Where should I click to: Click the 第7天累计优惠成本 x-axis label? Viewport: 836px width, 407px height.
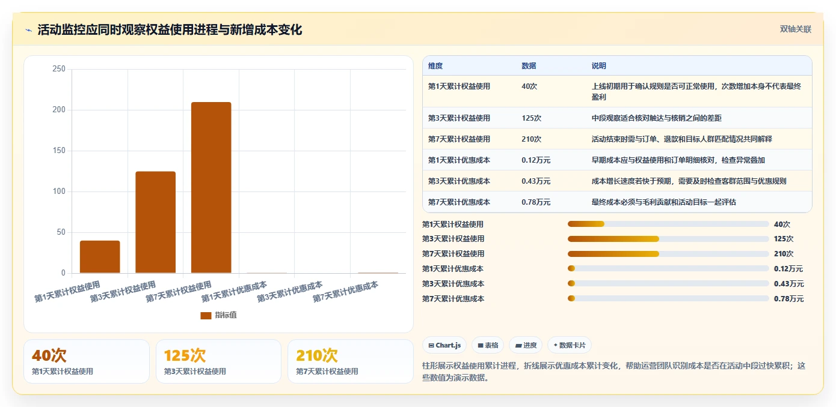click(346, 292)
